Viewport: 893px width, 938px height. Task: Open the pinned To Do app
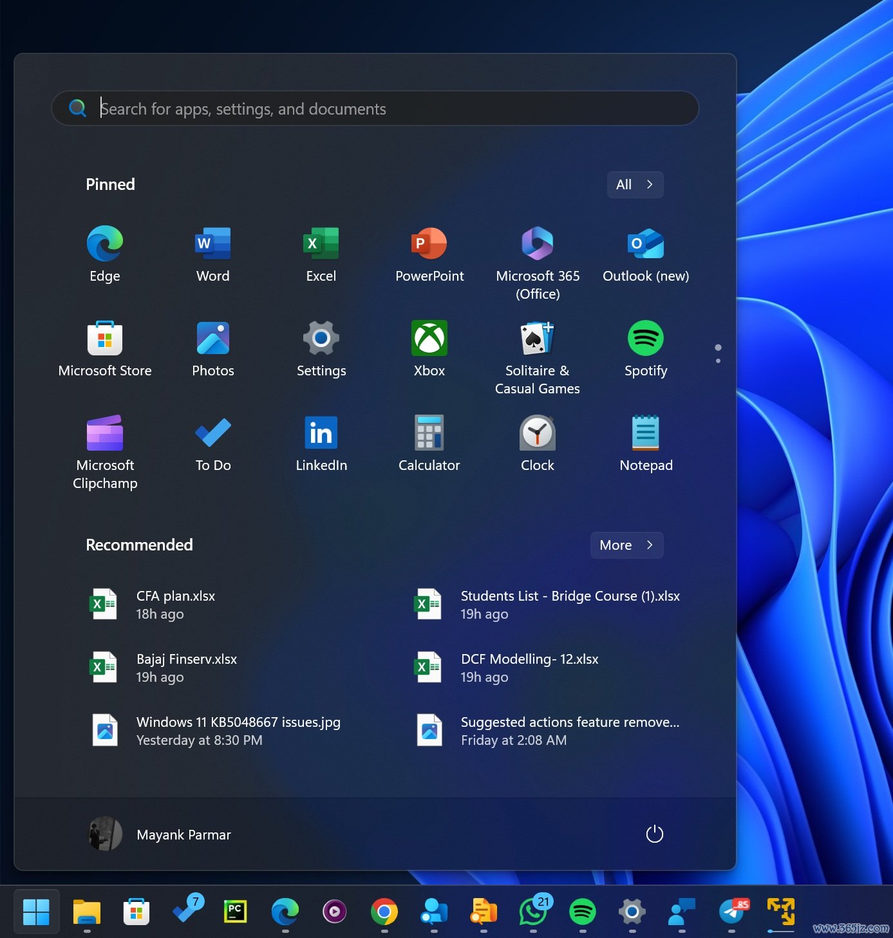pyautogui.click(x=213, y=443)
